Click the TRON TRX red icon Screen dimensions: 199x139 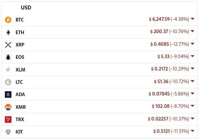point(8,120)
